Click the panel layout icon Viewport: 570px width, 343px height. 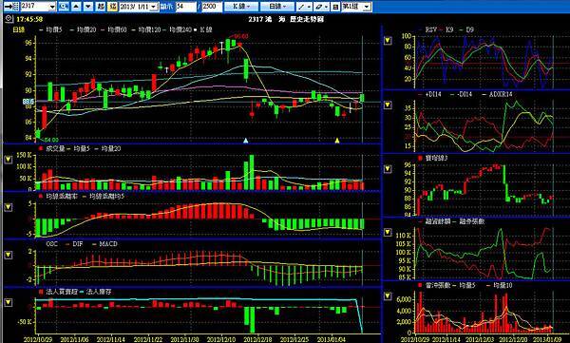click(x=335, y=7)
